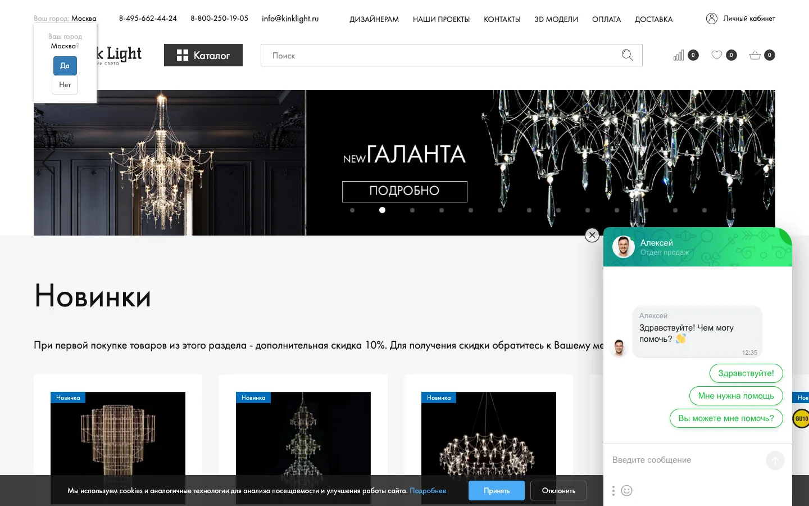Screen dimensions: 809x506
Task: Open favorites heart icon
Action: click(x=717, y=55)
